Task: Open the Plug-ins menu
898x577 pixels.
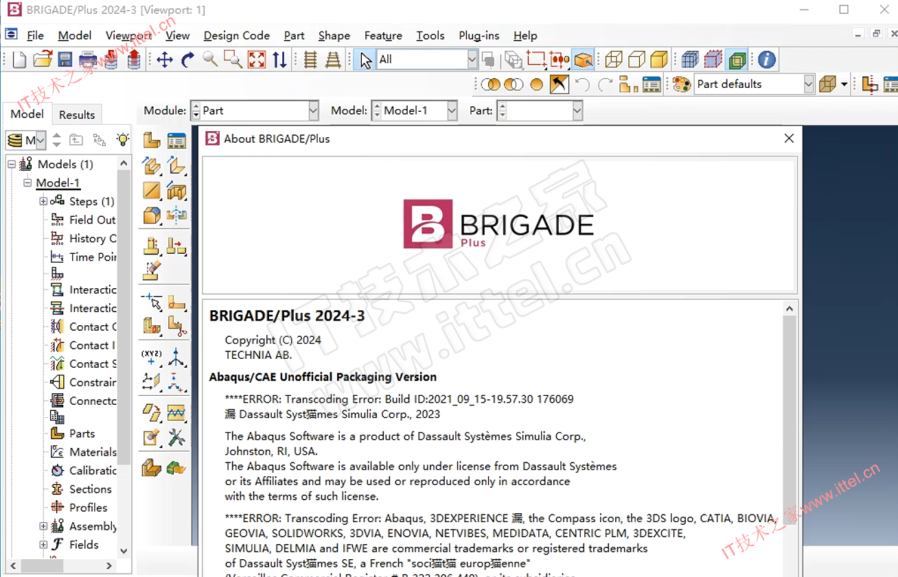Action: 479,36
